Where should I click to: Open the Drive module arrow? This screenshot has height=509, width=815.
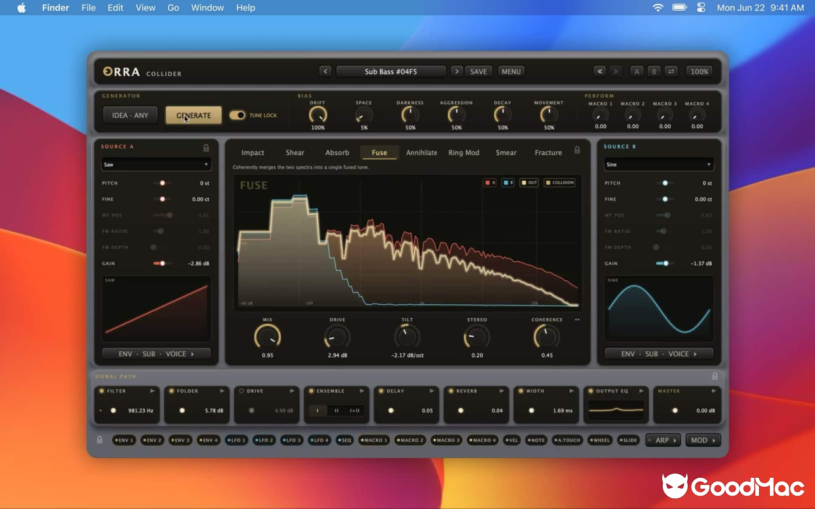pos(292,391)
